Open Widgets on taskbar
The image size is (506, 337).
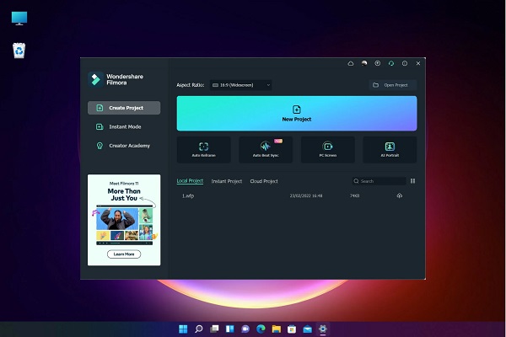pos(229,329)
